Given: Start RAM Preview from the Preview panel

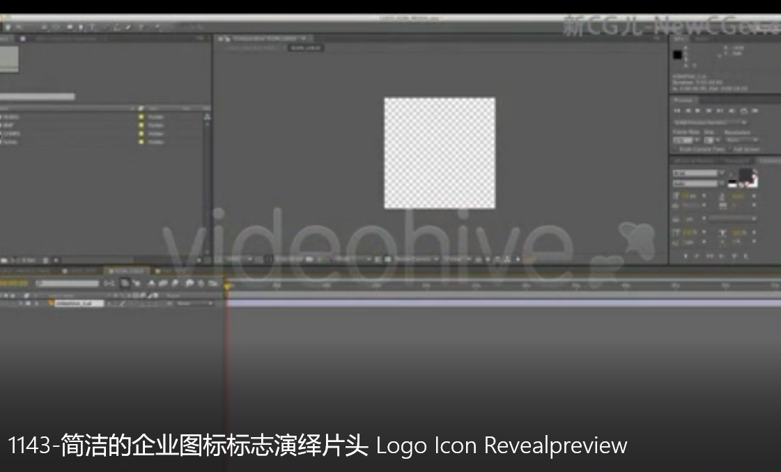Looking at the screenshot, I should click(755, 111).
